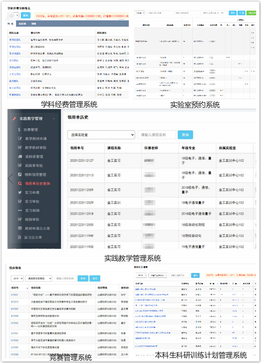261x363 pixels.
Task: Click the checkbox icon beside 采购单审批
Action: pyautogui.click(x=20, y=166)
